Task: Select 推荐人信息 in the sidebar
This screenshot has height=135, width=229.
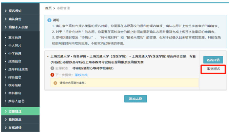Action: (16, 101)
